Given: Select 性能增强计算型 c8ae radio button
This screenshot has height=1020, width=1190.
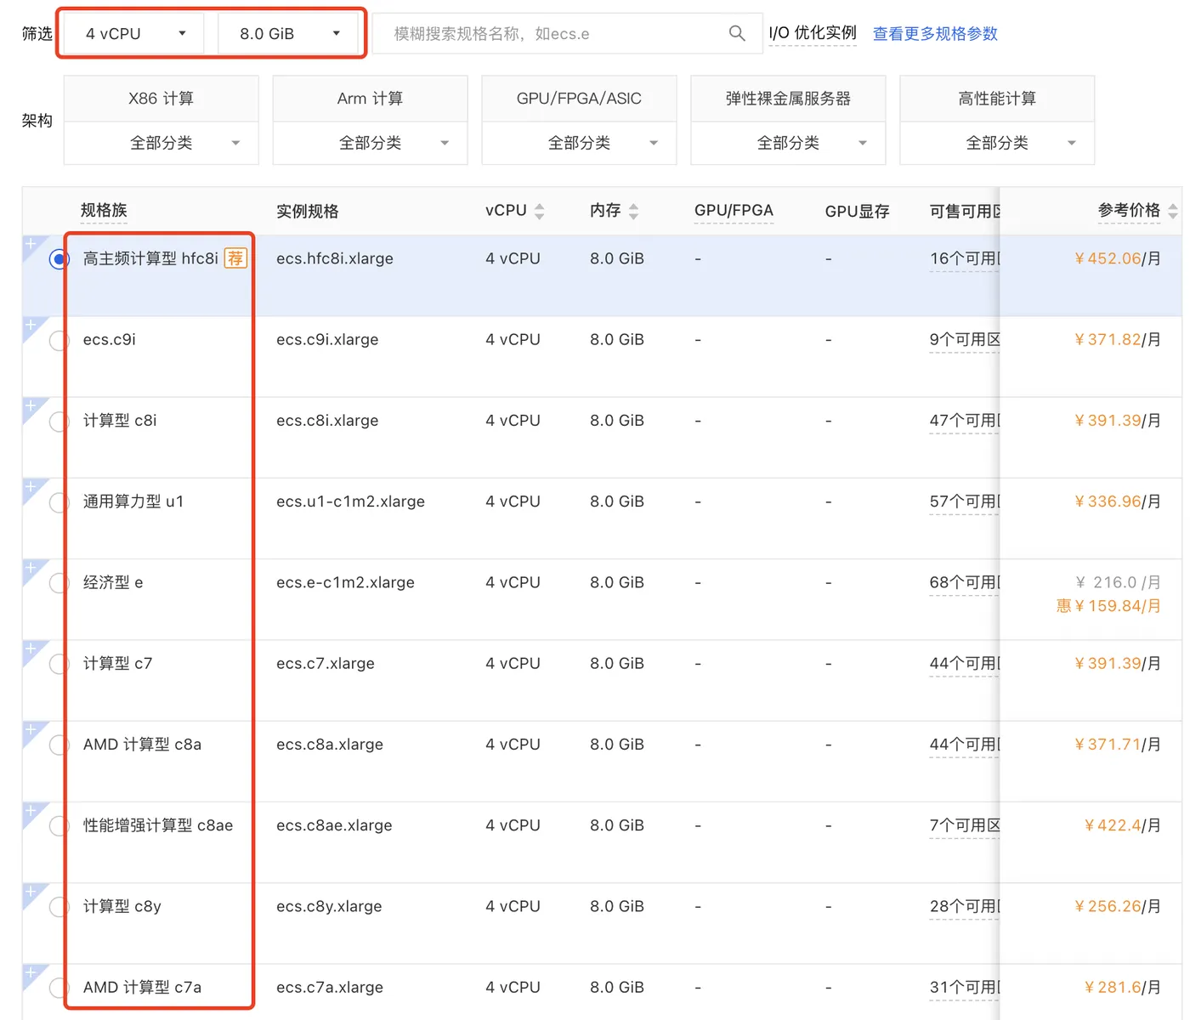Looking at the screenshot, I should tap(59, 826).
